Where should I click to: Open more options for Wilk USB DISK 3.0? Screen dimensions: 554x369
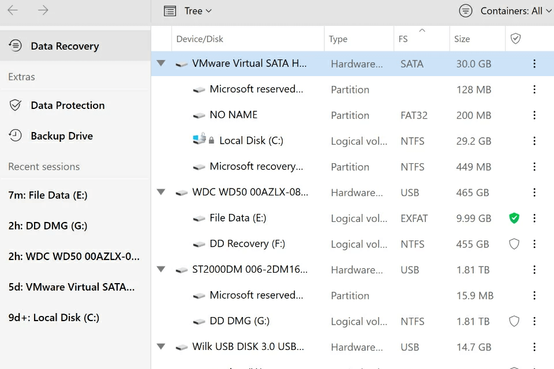coord(534,347)
